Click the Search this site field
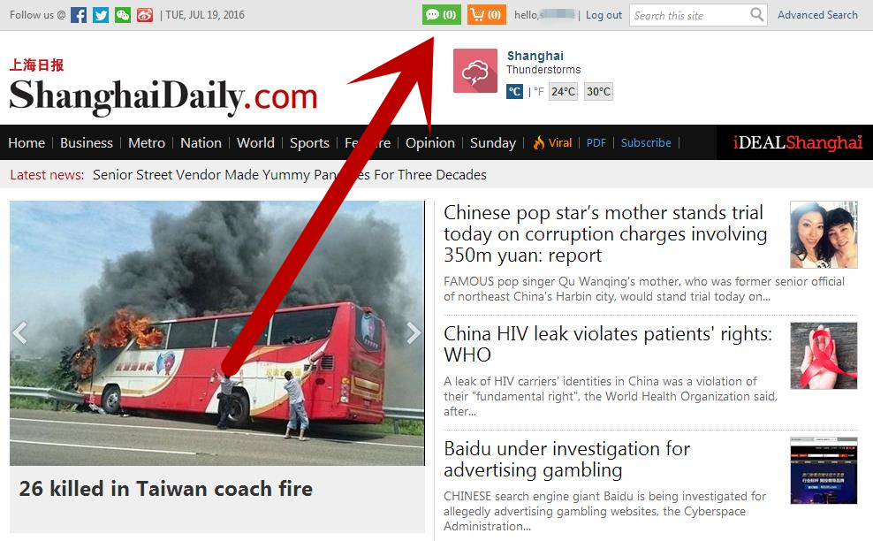 [x=689, y=15]
